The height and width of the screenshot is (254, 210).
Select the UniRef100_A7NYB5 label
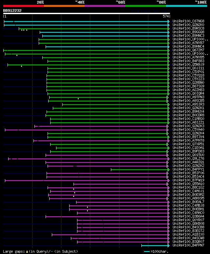point(188,58)
